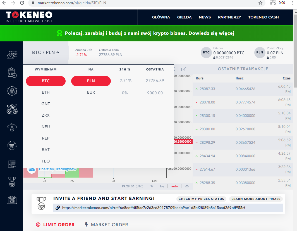Screen dimensions: 297x231
Task: Click invite-a-friend medal icon
Action: tap(41, 203)
